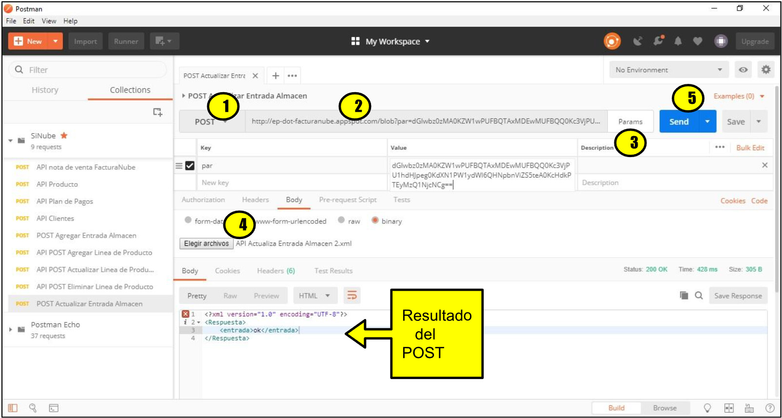This screenshot has width=782, height=418.
Task: Close the POST Actualizar Entrada tab
Action: click(255, 76)
